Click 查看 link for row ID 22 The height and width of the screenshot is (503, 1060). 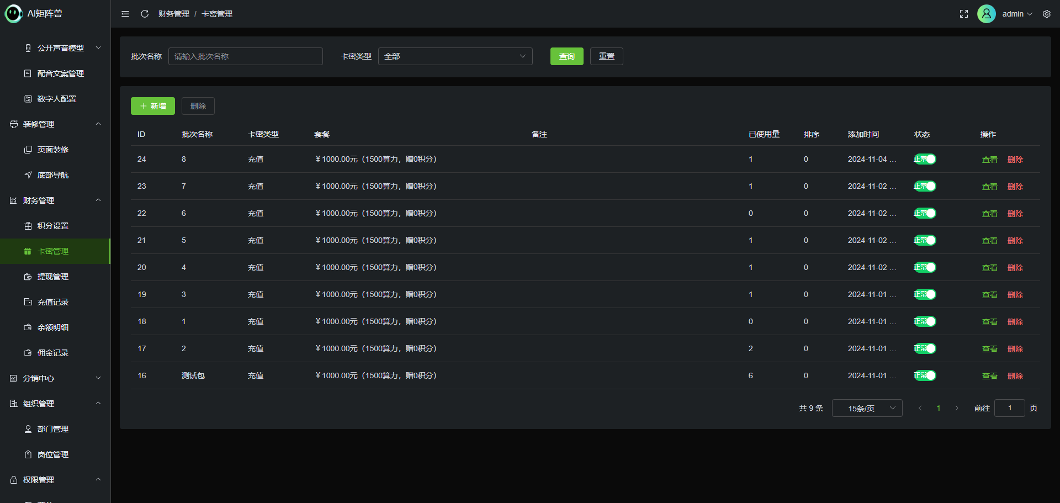coord(989,214)
